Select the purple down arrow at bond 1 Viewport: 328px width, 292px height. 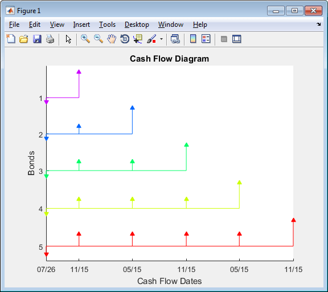(47, 102)
